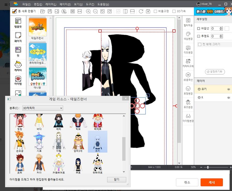Click the insert image toolbar icon
The height and width of the screenshot is (191, 232).
coord(57,11)
